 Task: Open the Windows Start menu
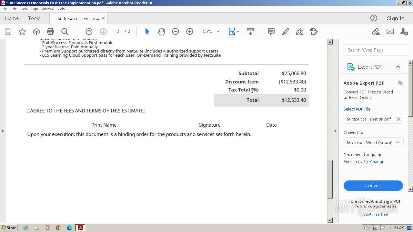tap(9, 228)
